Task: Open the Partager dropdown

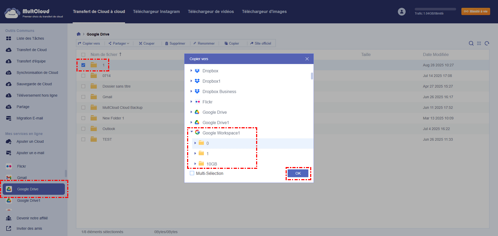Action: [119, 43]
